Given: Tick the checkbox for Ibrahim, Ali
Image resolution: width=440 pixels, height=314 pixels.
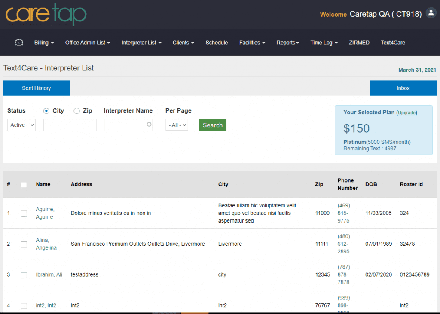Looking at the screenshot, I should pos(24,275).
